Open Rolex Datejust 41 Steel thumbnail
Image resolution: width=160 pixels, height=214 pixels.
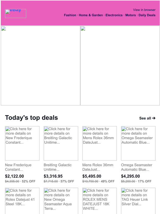(22, 201)
